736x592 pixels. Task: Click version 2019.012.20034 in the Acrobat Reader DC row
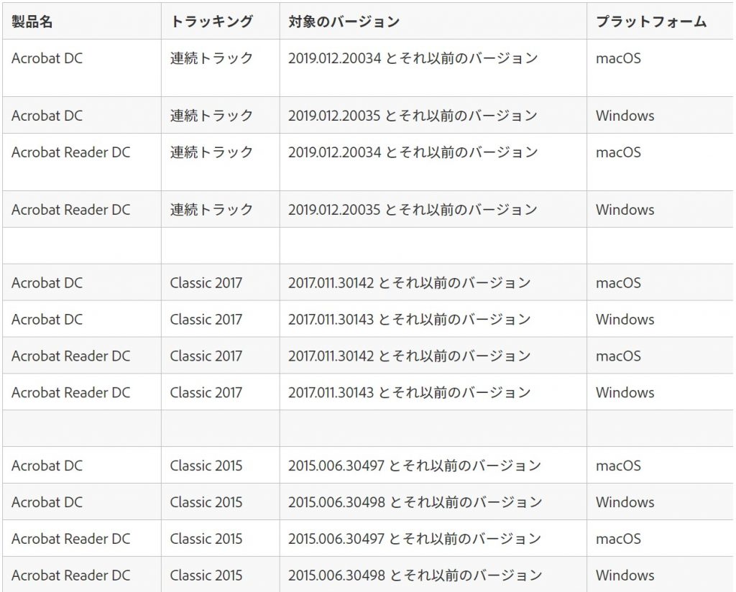pos(334,152)
